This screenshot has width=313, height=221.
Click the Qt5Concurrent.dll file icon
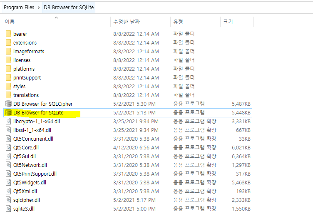[8, 139]
